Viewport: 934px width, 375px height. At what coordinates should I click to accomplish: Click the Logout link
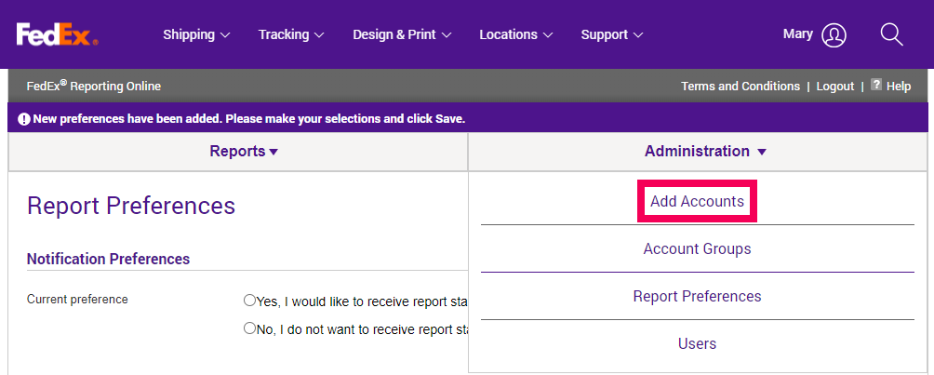click(x=835, y=87)
